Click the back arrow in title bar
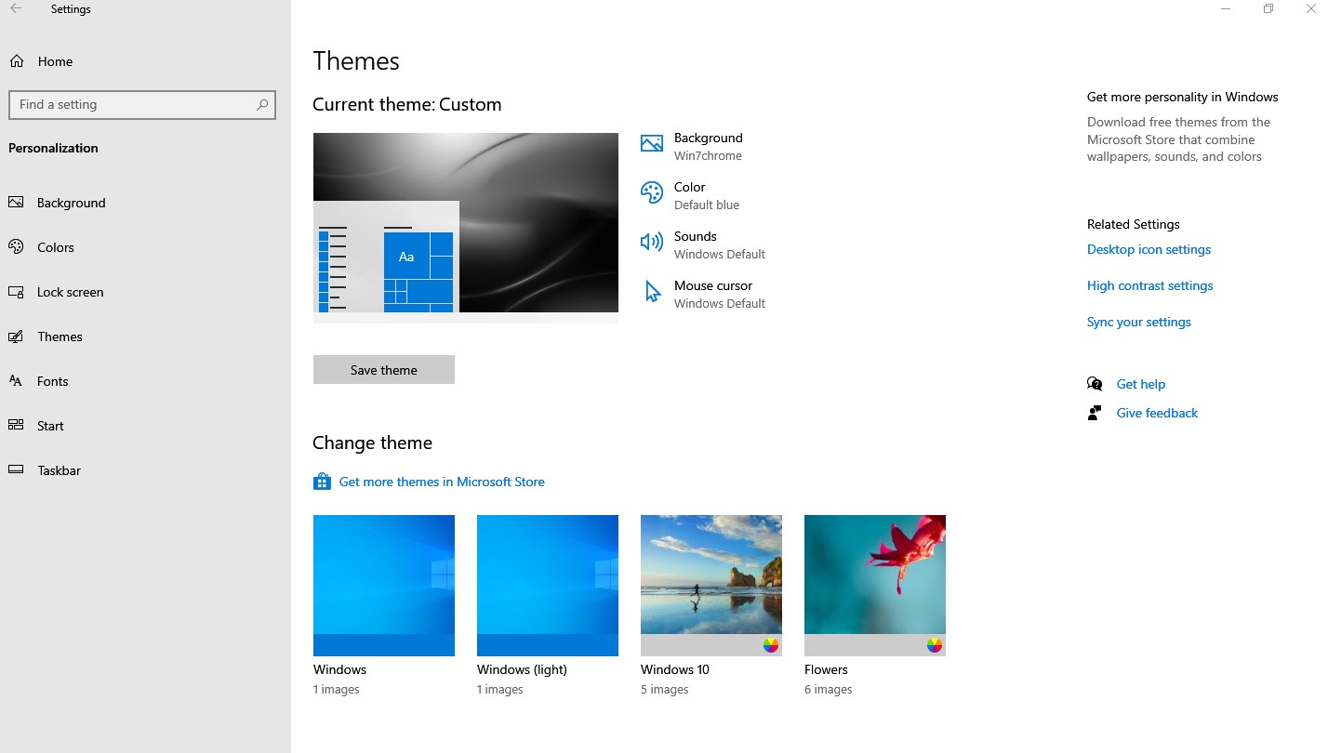The width and height of the screenshot is (1328, 753). click(16, 8)
